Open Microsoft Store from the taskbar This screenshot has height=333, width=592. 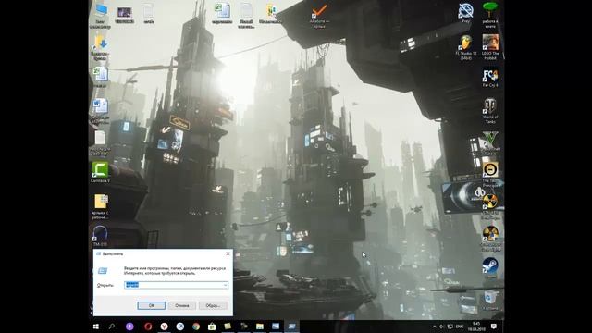click(x=212, y=327)
